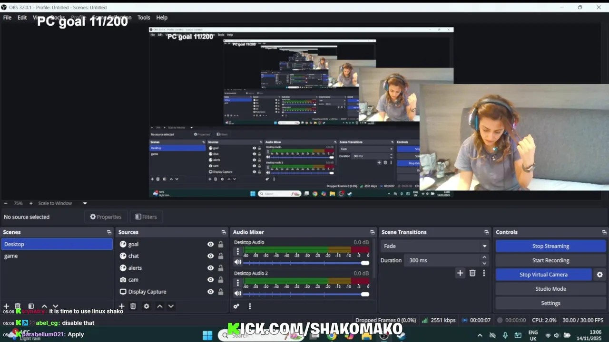Open Desktop Audio three-dot options
The width and height of the screenshot is (609, 342).
click(238, 251)
